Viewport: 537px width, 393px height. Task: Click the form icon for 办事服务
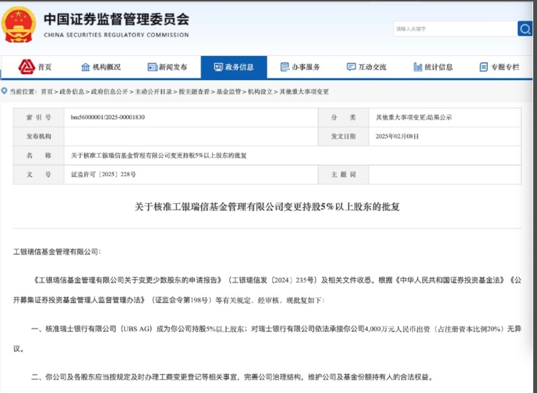[x=285, y=67]
